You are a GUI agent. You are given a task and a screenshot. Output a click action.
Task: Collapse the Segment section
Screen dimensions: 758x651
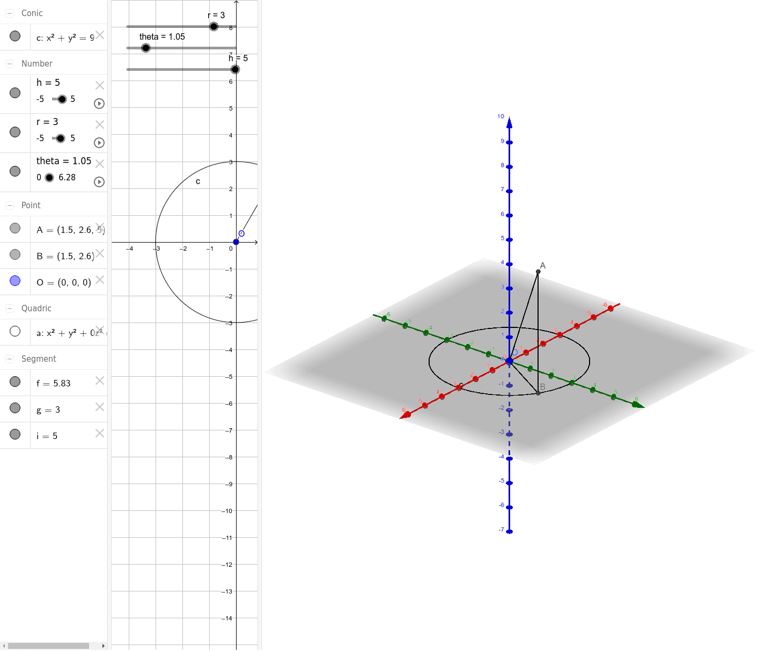[x=9, y=358]
